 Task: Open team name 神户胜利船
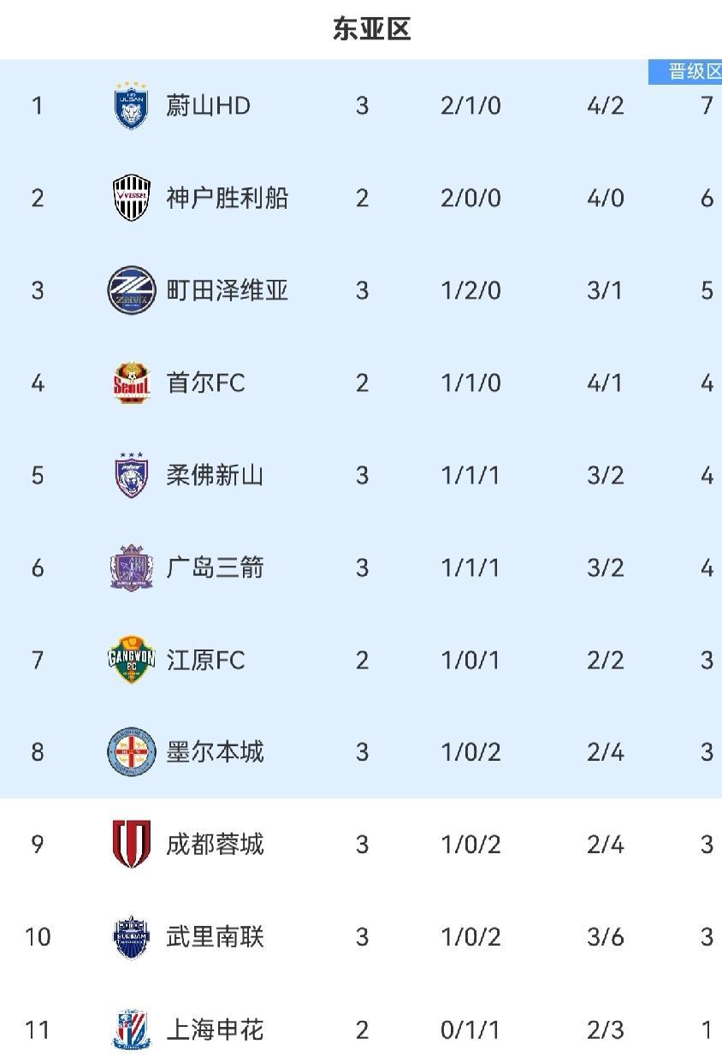[227, 199]
